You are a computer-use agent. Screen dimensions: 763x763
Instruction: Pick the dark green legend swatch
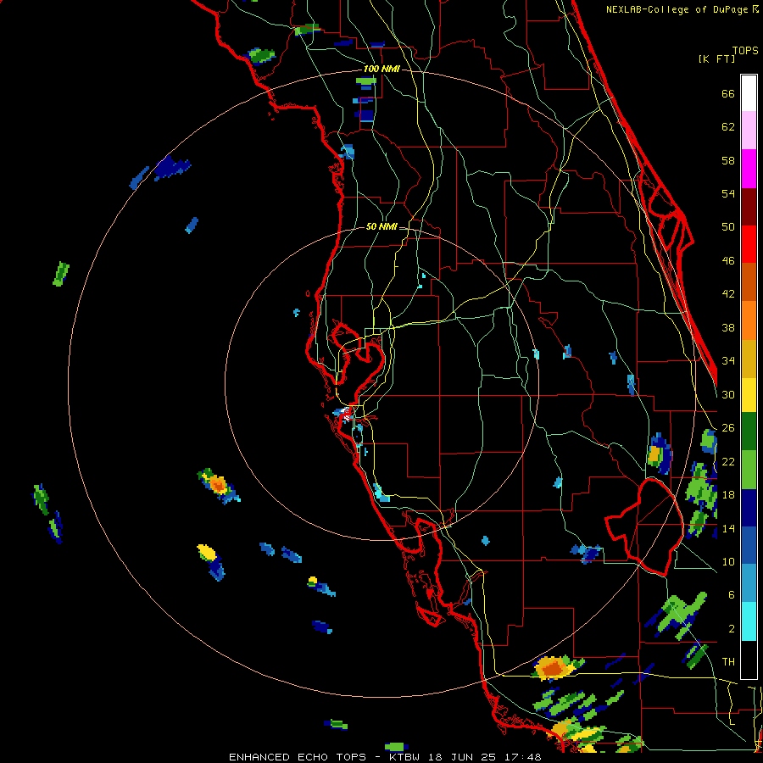click(x=749, y=432)
